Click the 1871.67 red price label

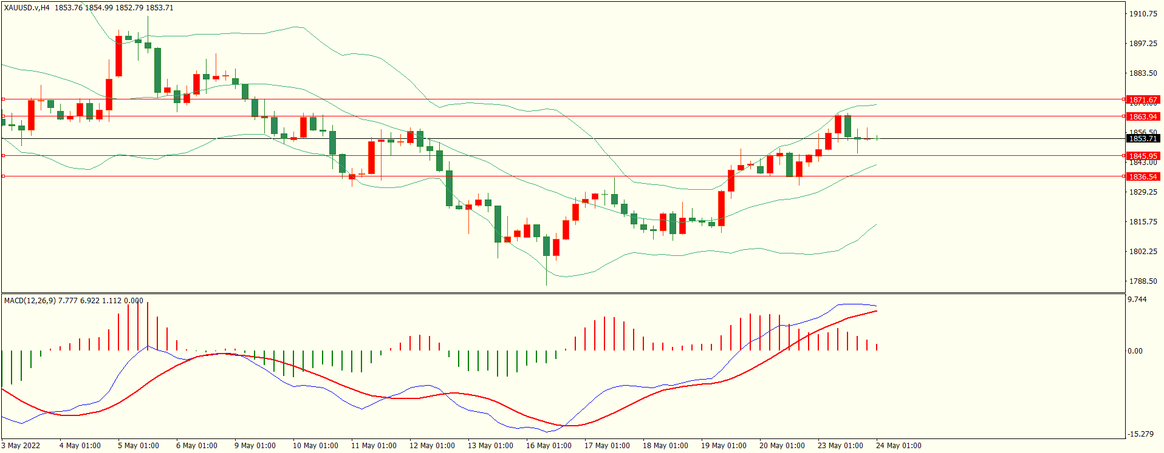[x=1142, y=99]
